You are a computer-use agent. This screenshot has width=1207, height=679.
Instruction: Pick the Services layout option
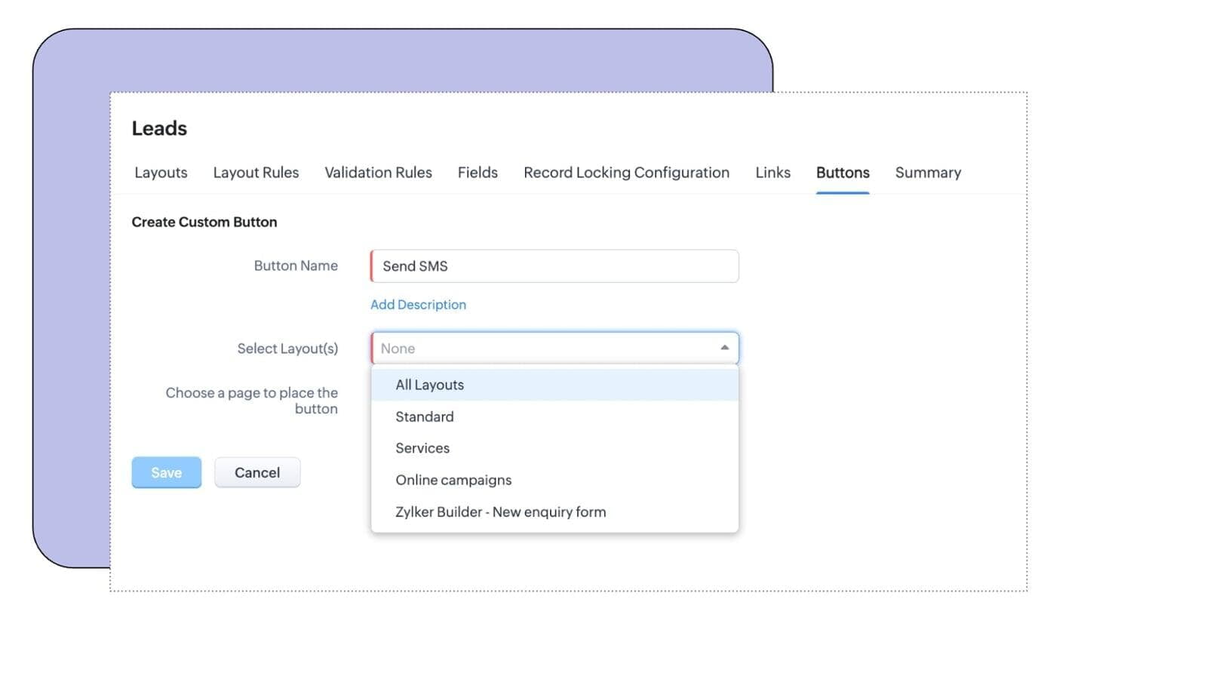click(422, 448)
